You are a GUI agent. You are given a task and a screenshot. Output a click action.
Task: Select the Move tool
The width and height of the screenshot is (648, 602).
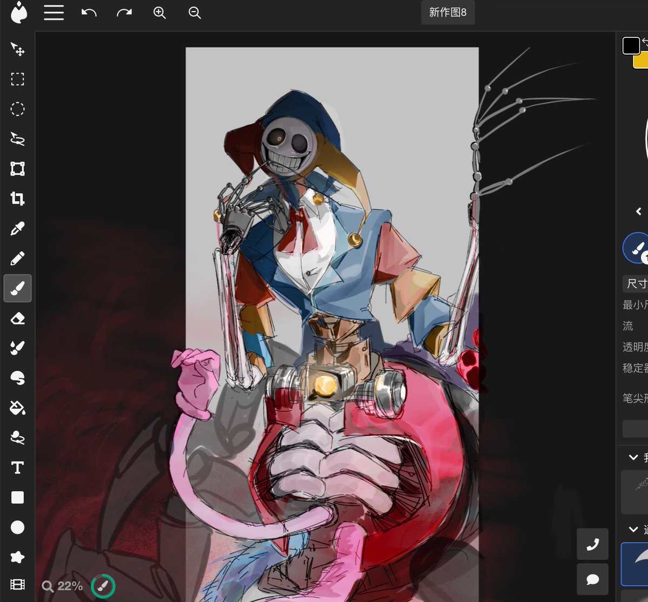point(17,49)
